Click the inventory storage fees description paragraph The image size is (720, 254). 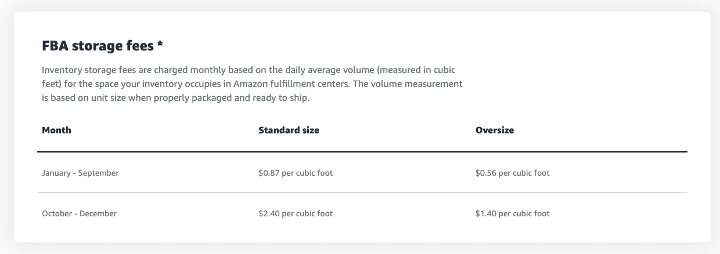pyautogui.click(x=252, y=84)
